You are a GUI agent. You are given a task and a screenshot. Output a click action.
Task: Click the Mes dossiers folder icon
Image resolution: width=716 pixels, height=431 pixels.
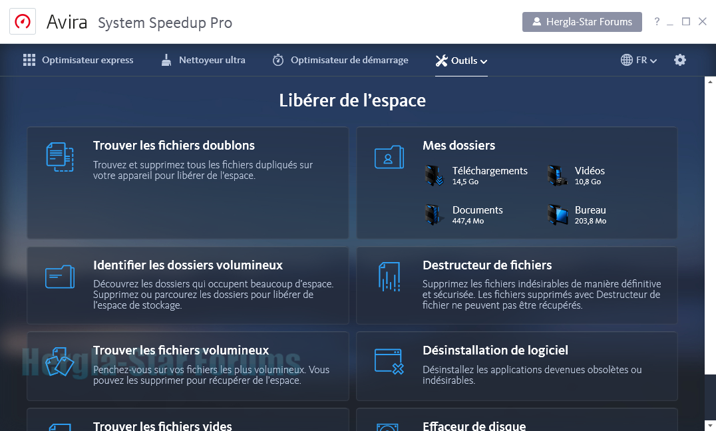pyautogui.click(x=389, y=157)
